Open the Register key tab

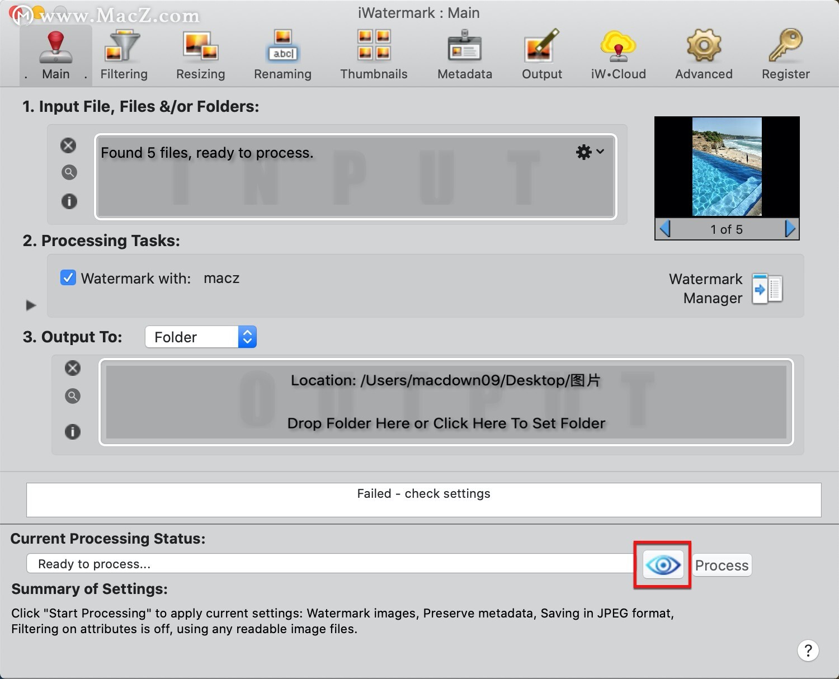[785, 55]
